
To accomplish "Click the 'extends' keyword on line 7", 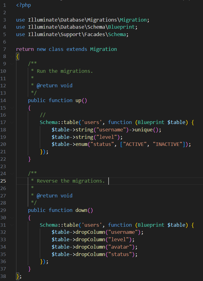I will click(x=77, y=49).
